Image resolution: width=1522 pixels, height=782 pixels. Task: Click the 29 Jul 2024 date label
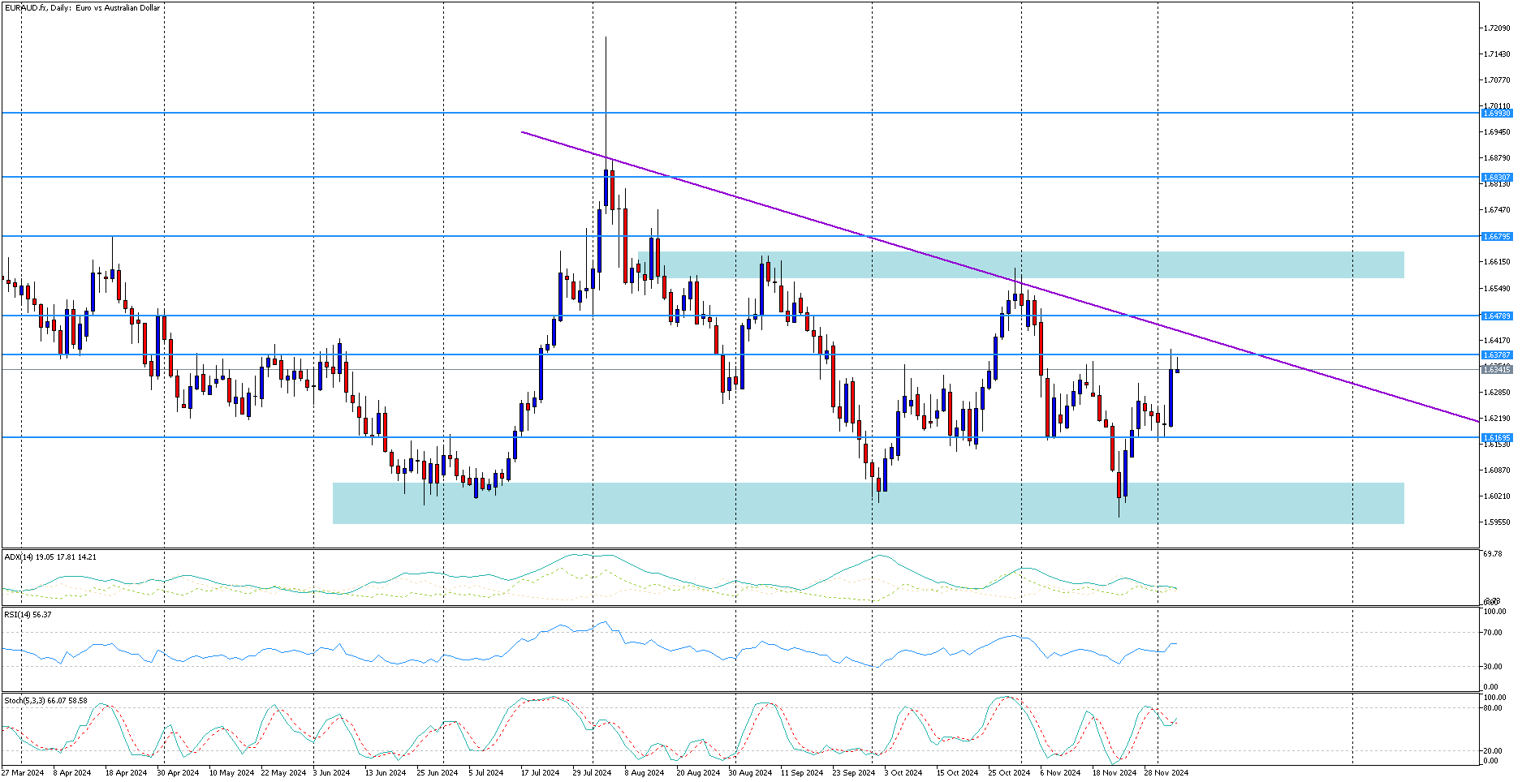click(592, 773)
